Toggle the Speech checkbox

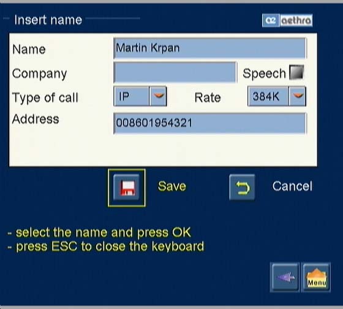click(296, 72)
